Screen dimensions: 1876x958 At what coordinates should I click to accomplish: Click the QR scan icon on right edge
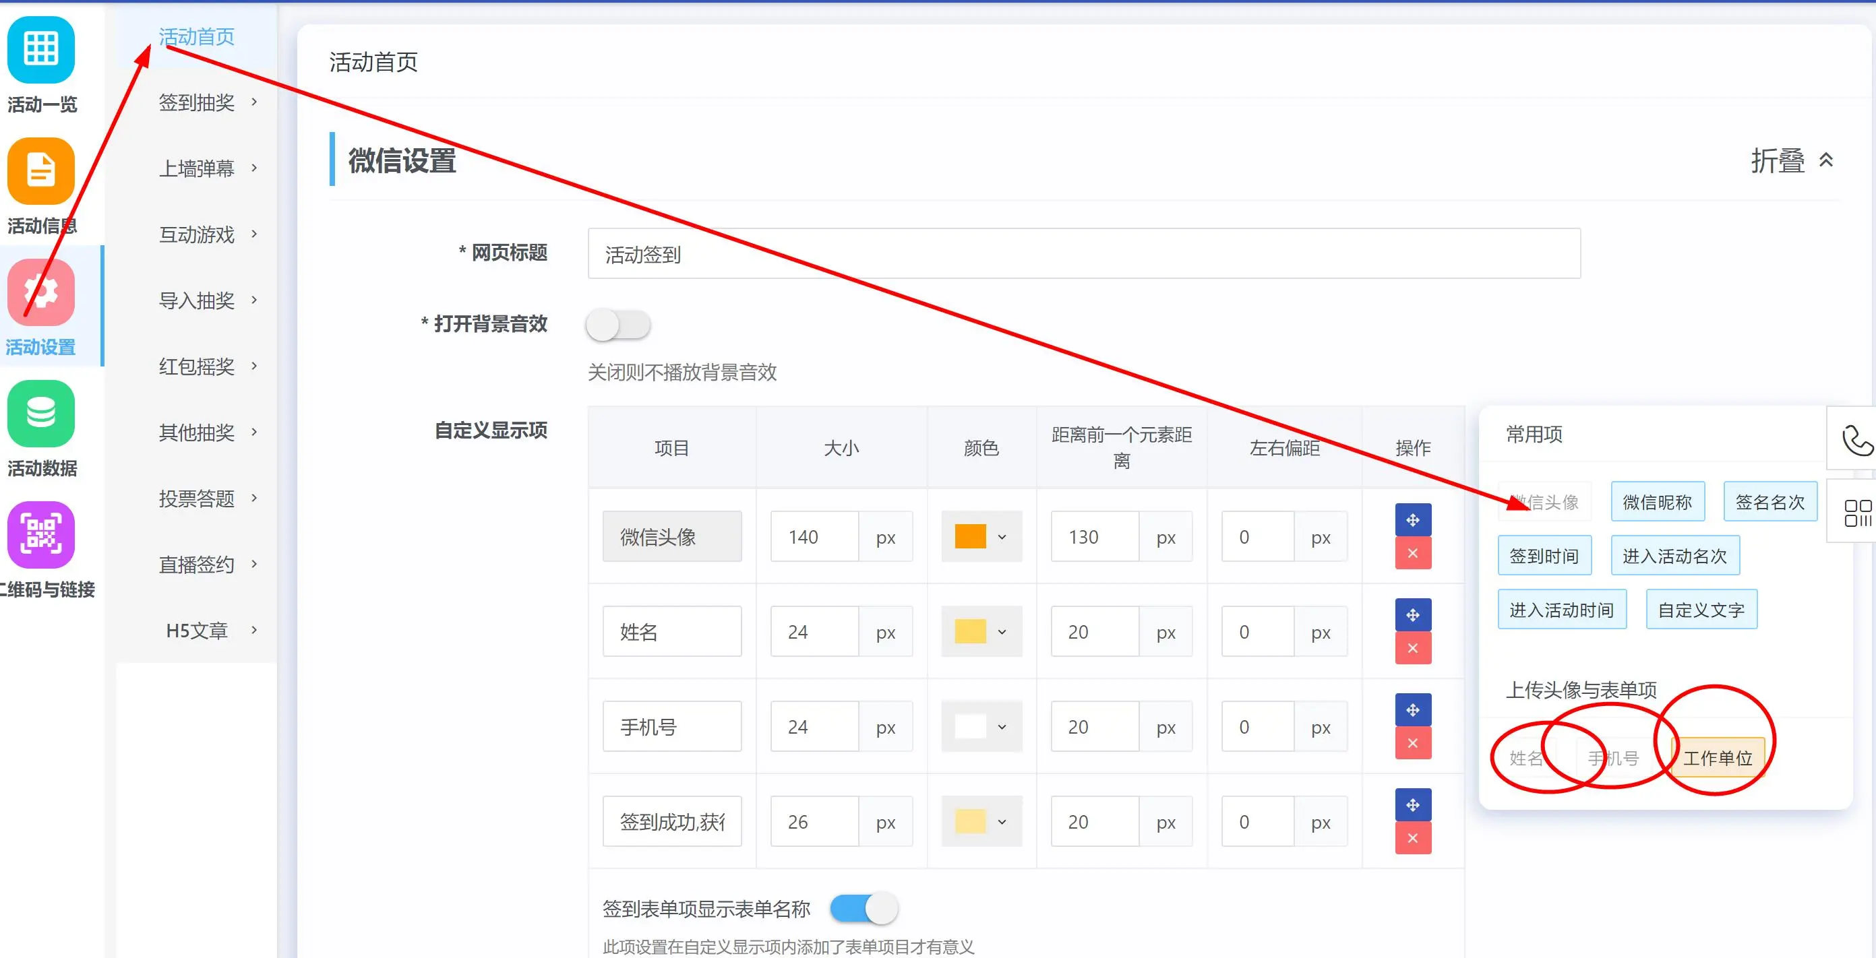point(1856,513)
